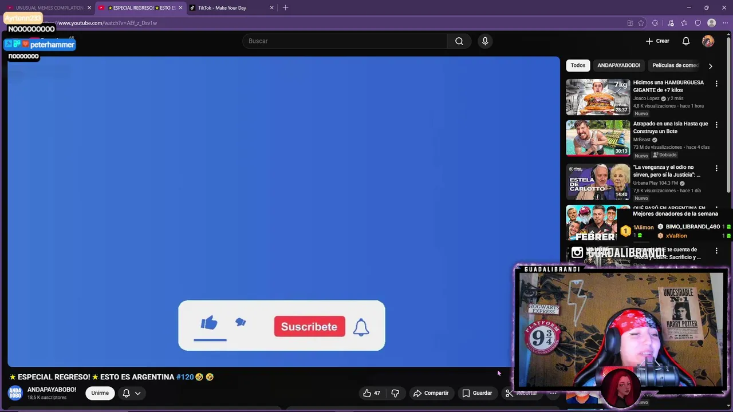733x412 pixels.
Task: Close the ESPECIAL REGRESO tab
Action: [180, 7]
